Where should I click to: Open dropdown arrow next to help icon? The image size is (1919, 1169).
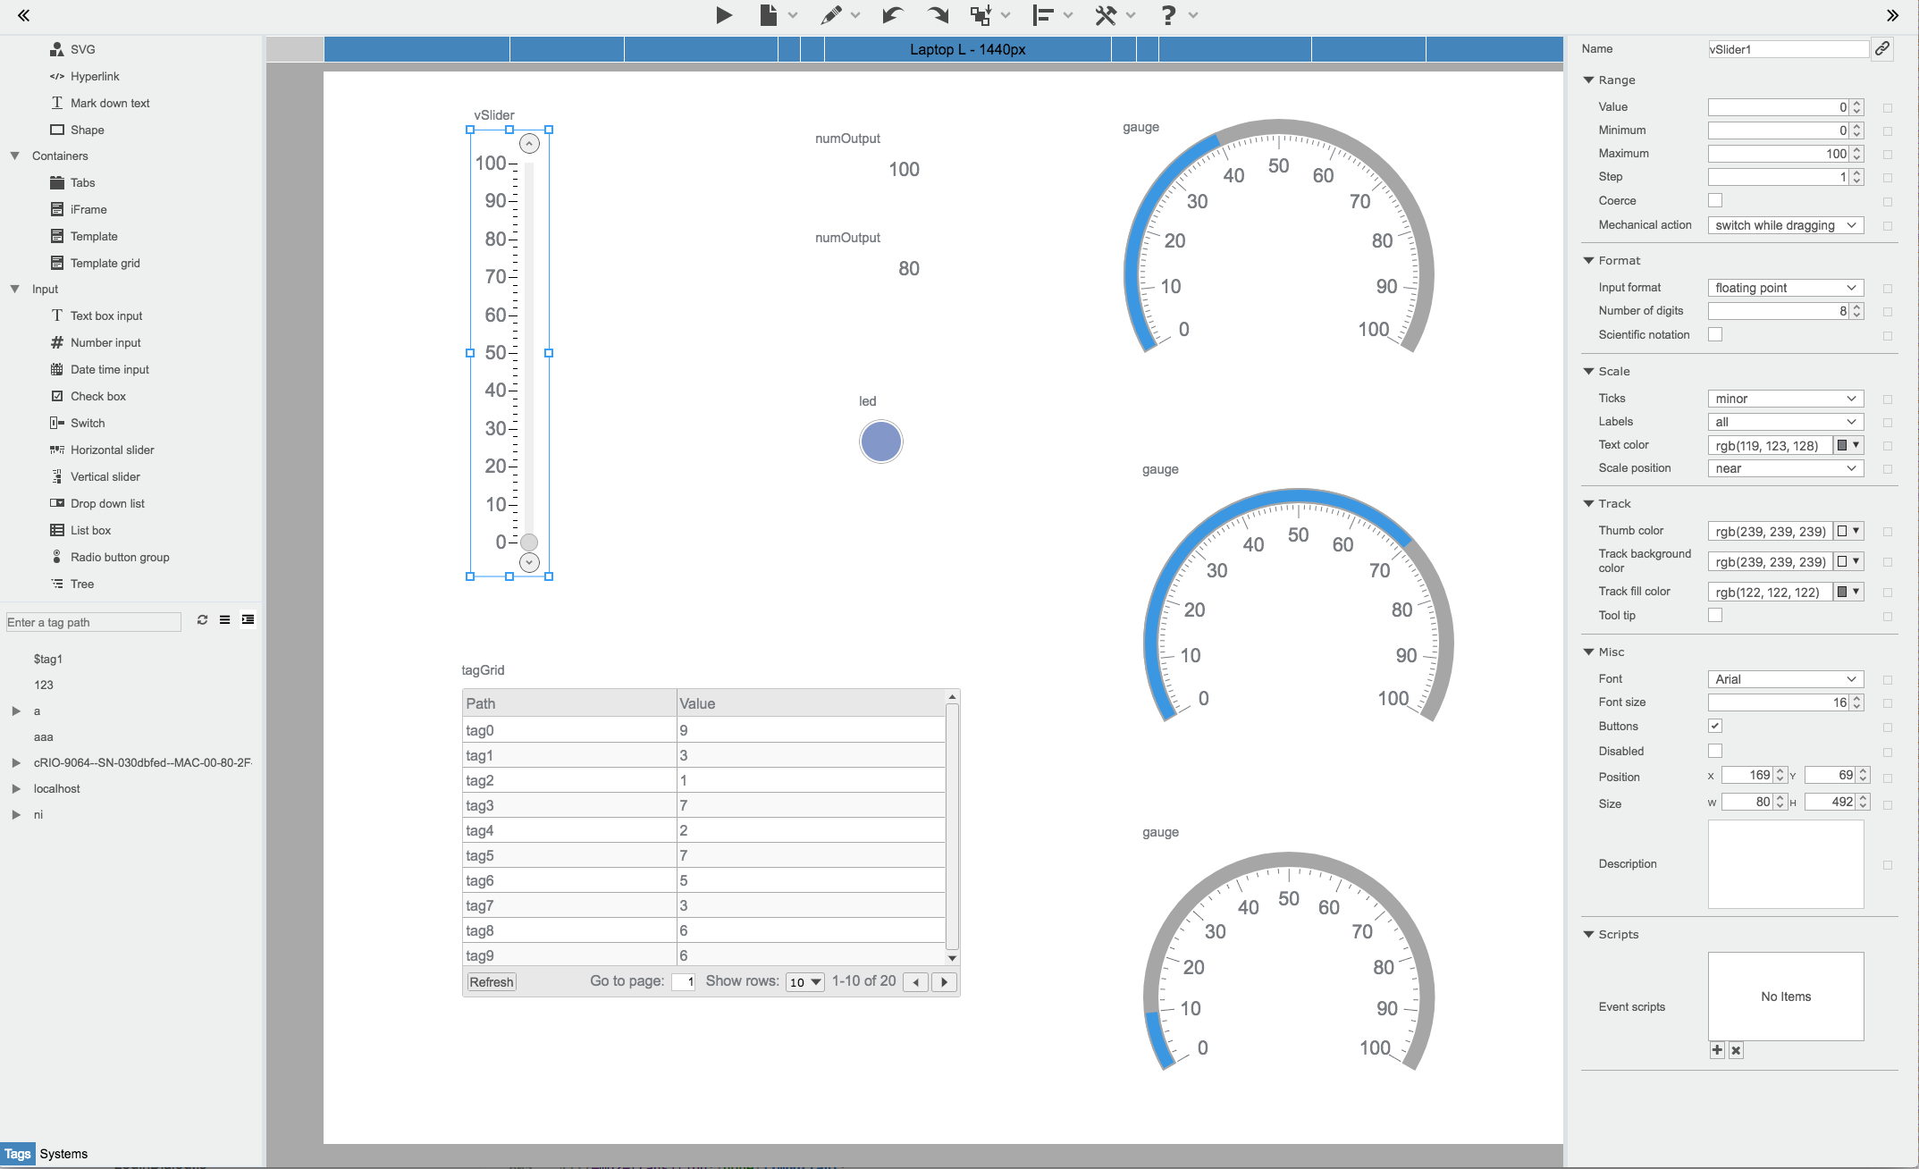tap(1193, 15)
